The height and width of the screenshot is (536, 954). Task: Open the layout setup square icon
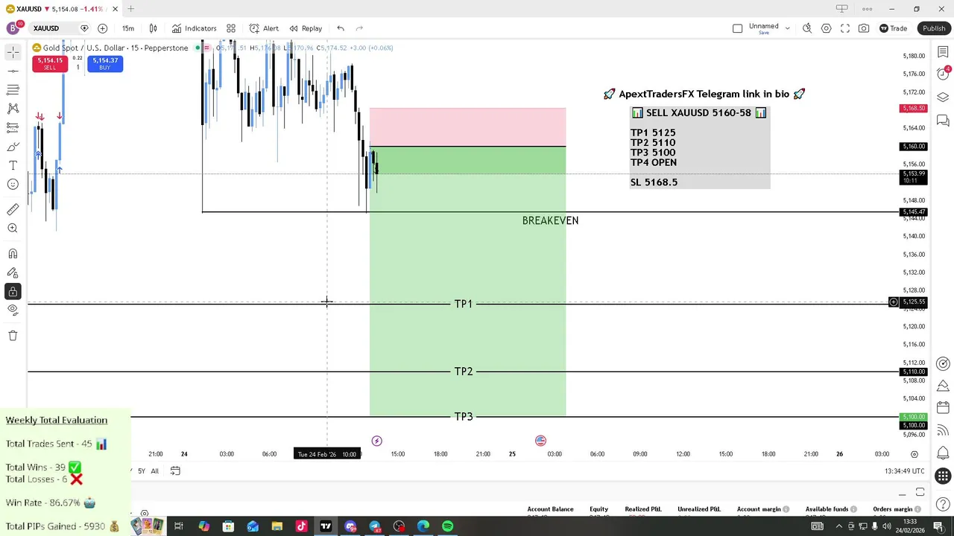coord(737,28)
